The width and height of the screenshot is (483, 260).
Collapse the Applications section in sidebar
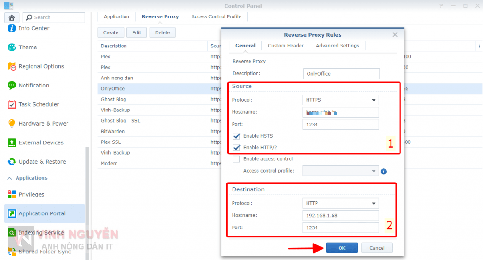pyautogui.click(x=8, y=178)
